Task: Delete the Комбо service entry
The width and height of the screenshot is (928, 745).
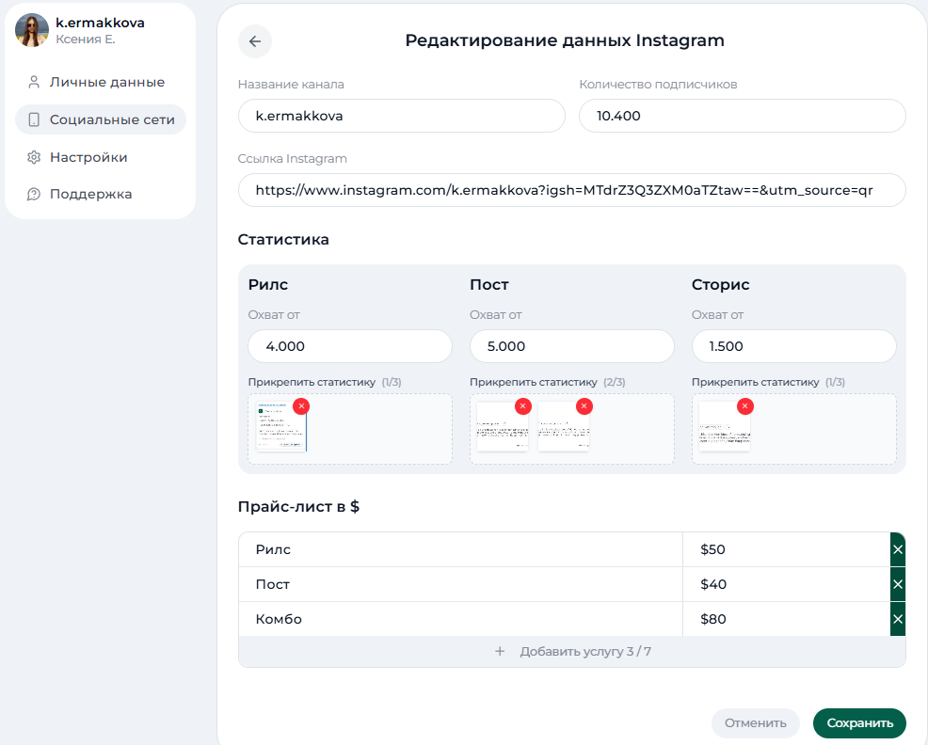Action: point(896,619)
